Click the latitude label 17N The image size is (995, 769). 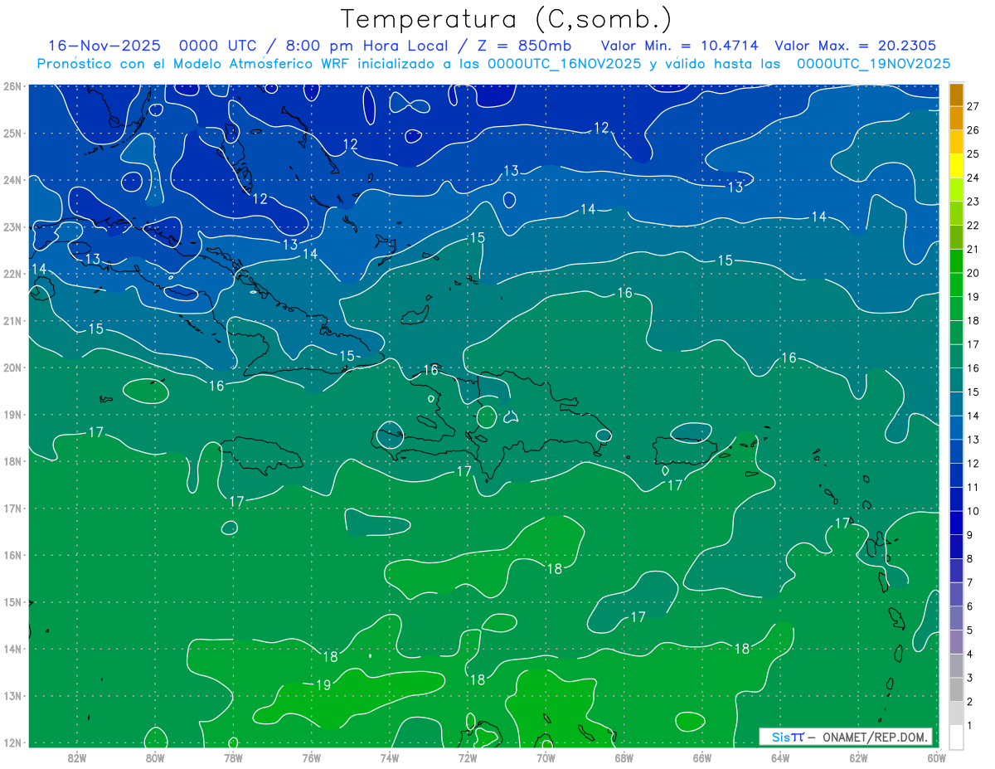click(x=12, y=508)
